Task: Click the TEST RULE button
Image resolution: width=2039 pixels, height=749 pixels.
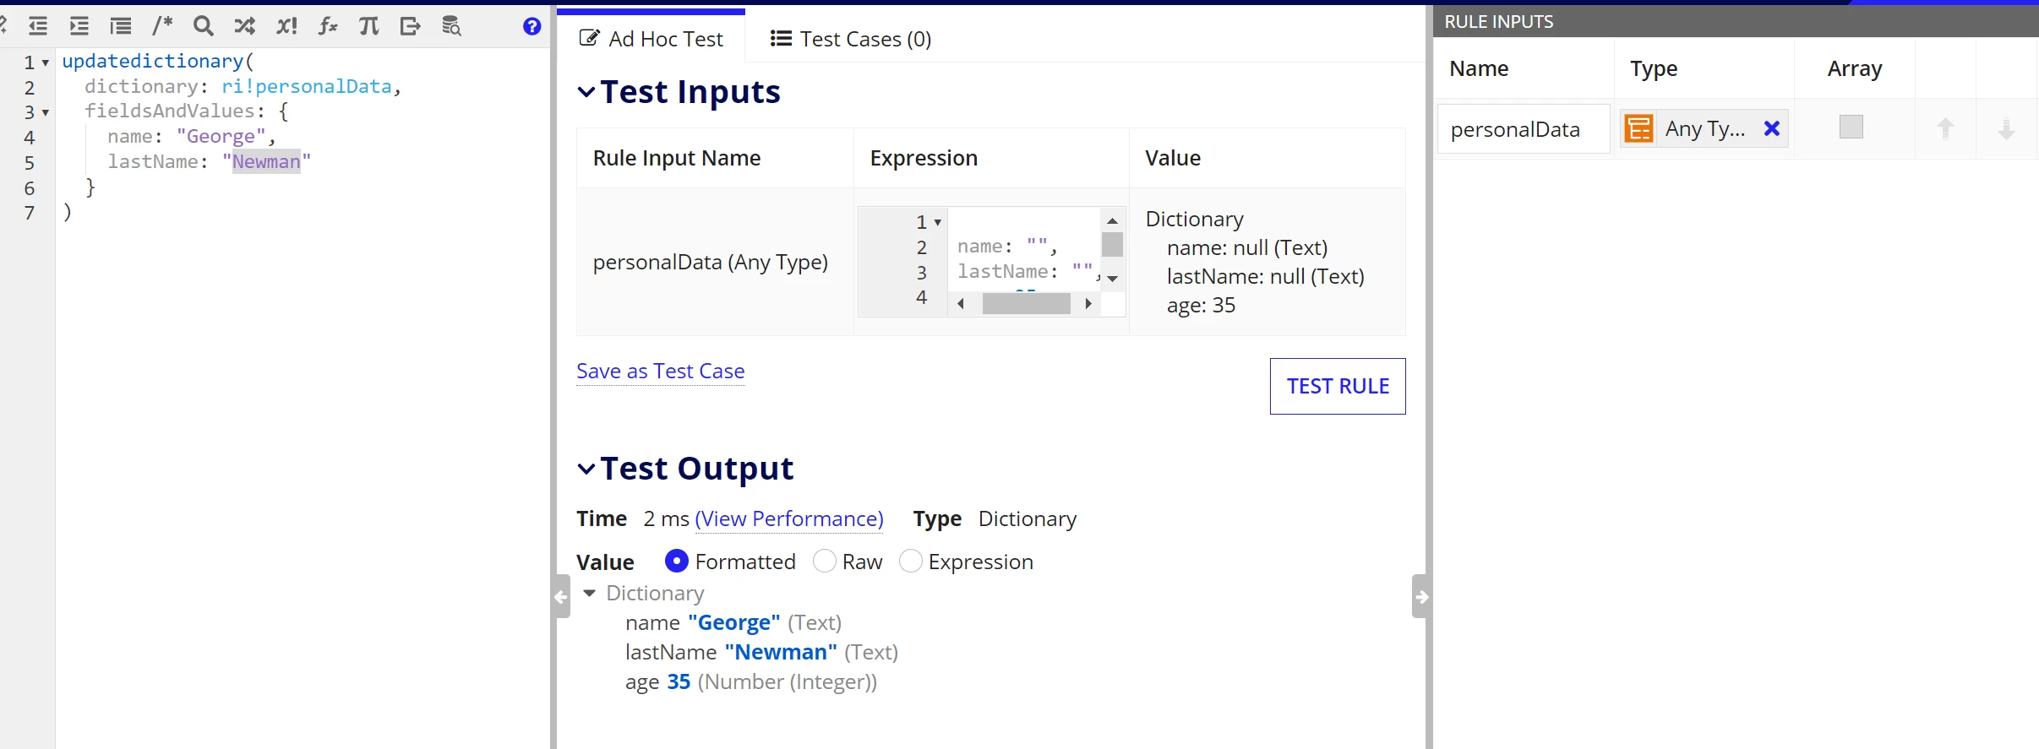Action: point(1338,386)
